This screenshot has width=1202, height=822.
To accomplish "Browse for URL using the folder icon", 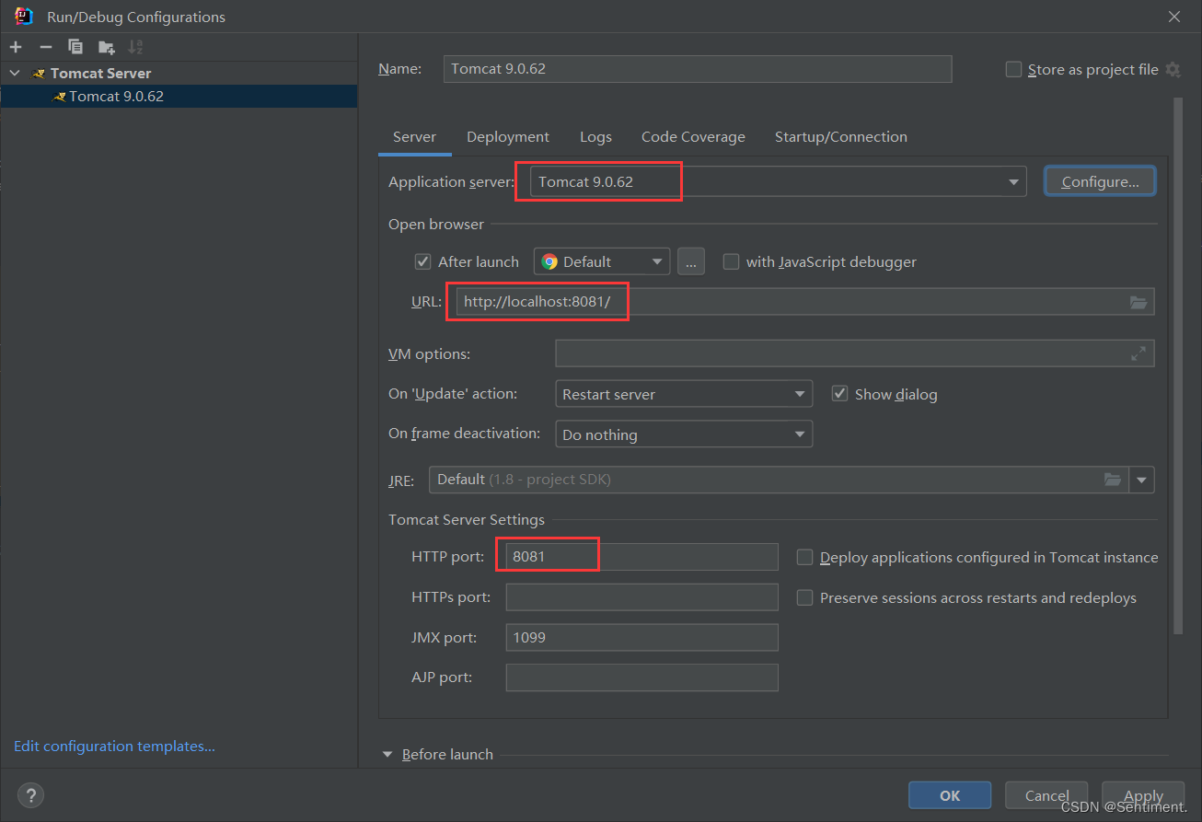I will click(x=1138, y=302).
